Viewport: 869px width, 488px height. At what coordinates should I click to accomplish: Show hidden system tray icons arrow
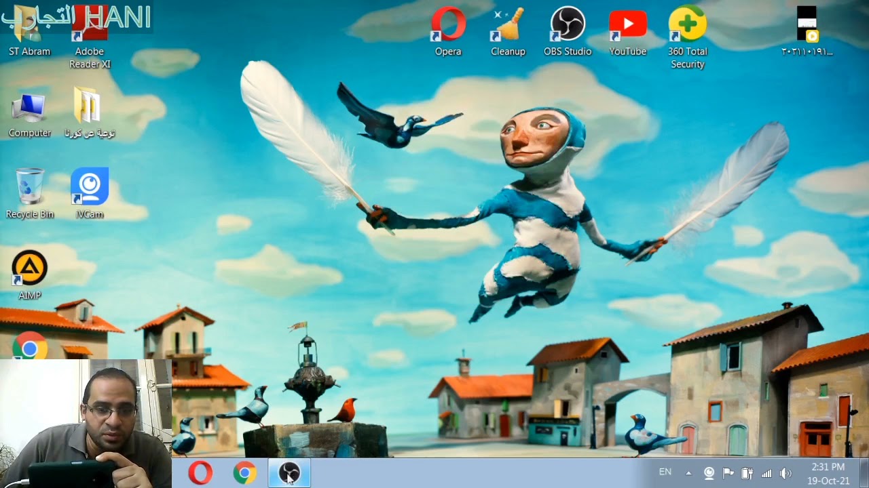point(688,473)
